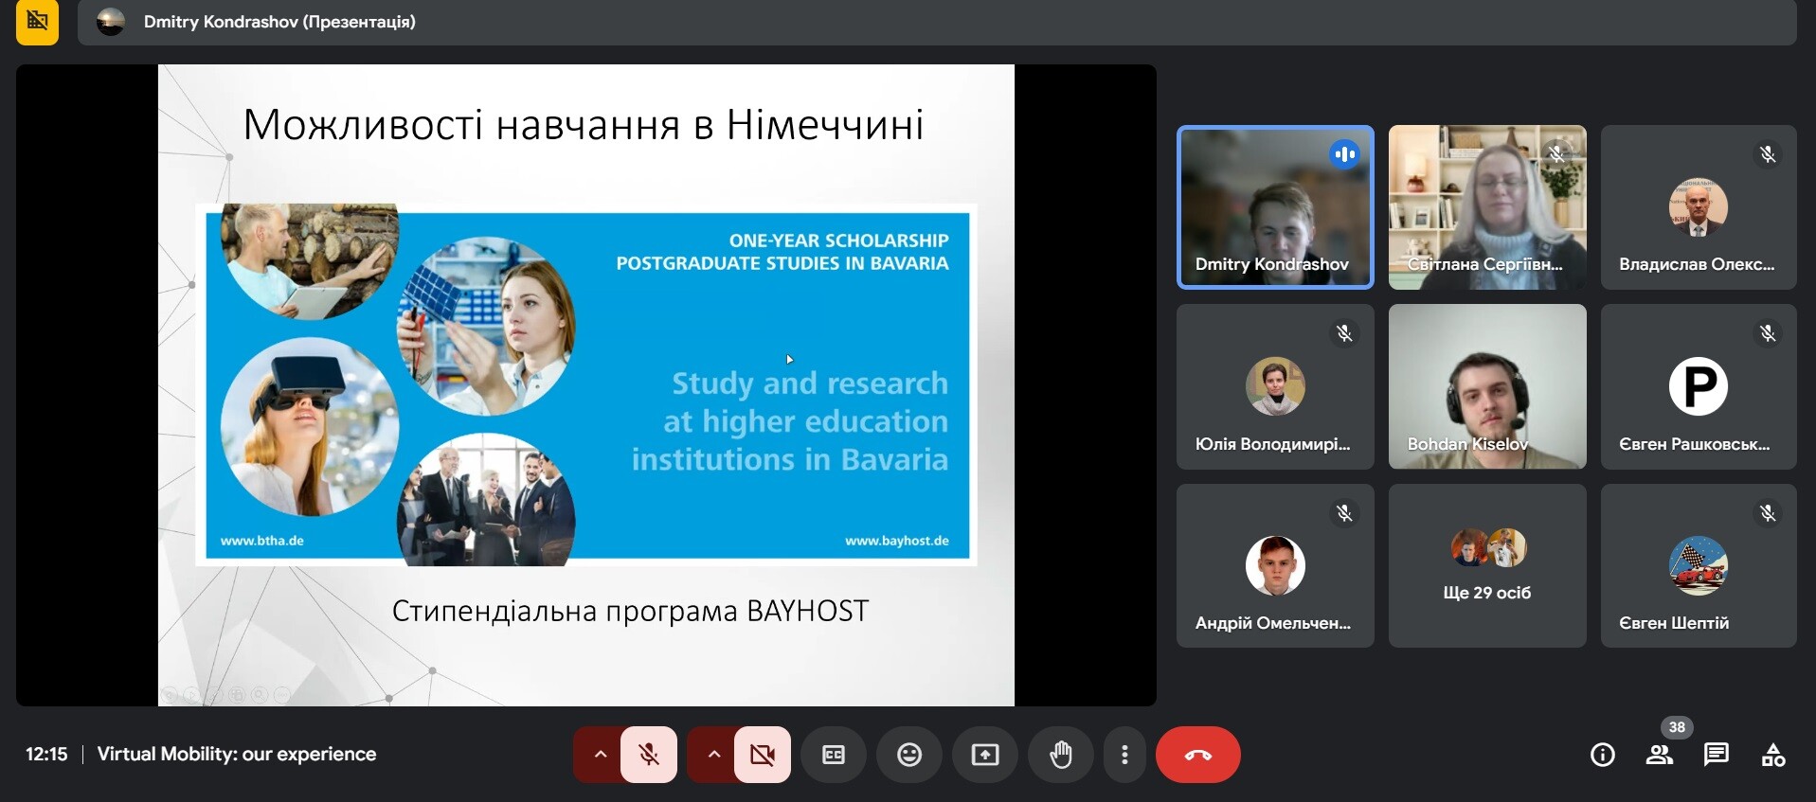Open the emoji reactions button

[x=909, y=755]
